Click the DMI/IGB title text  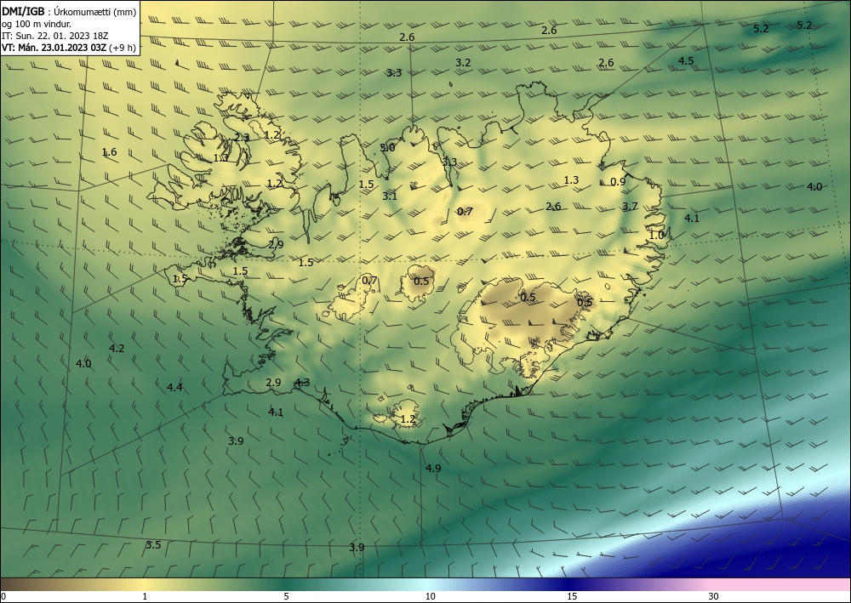(x=23, y=11)
